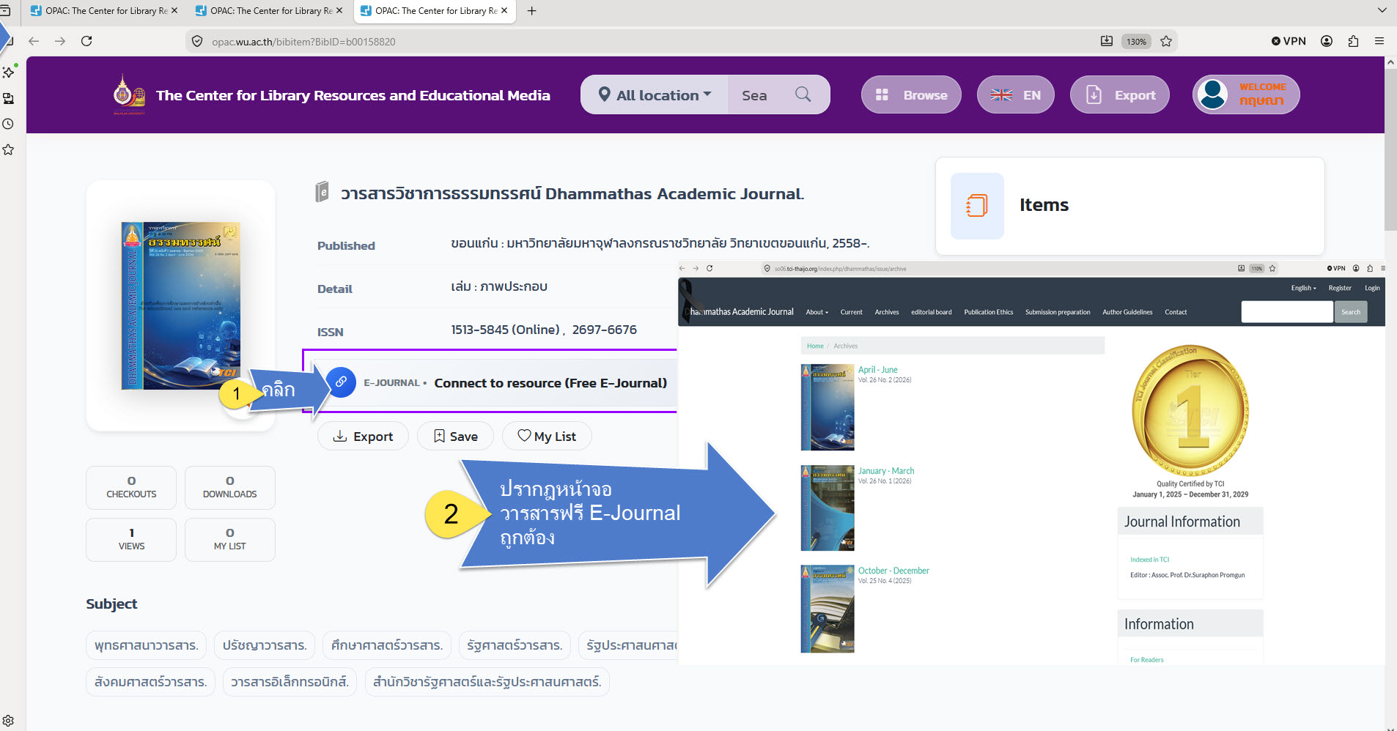Open the browser hamburger menu
This screenshot has height=731, width=1397.
1379,41
